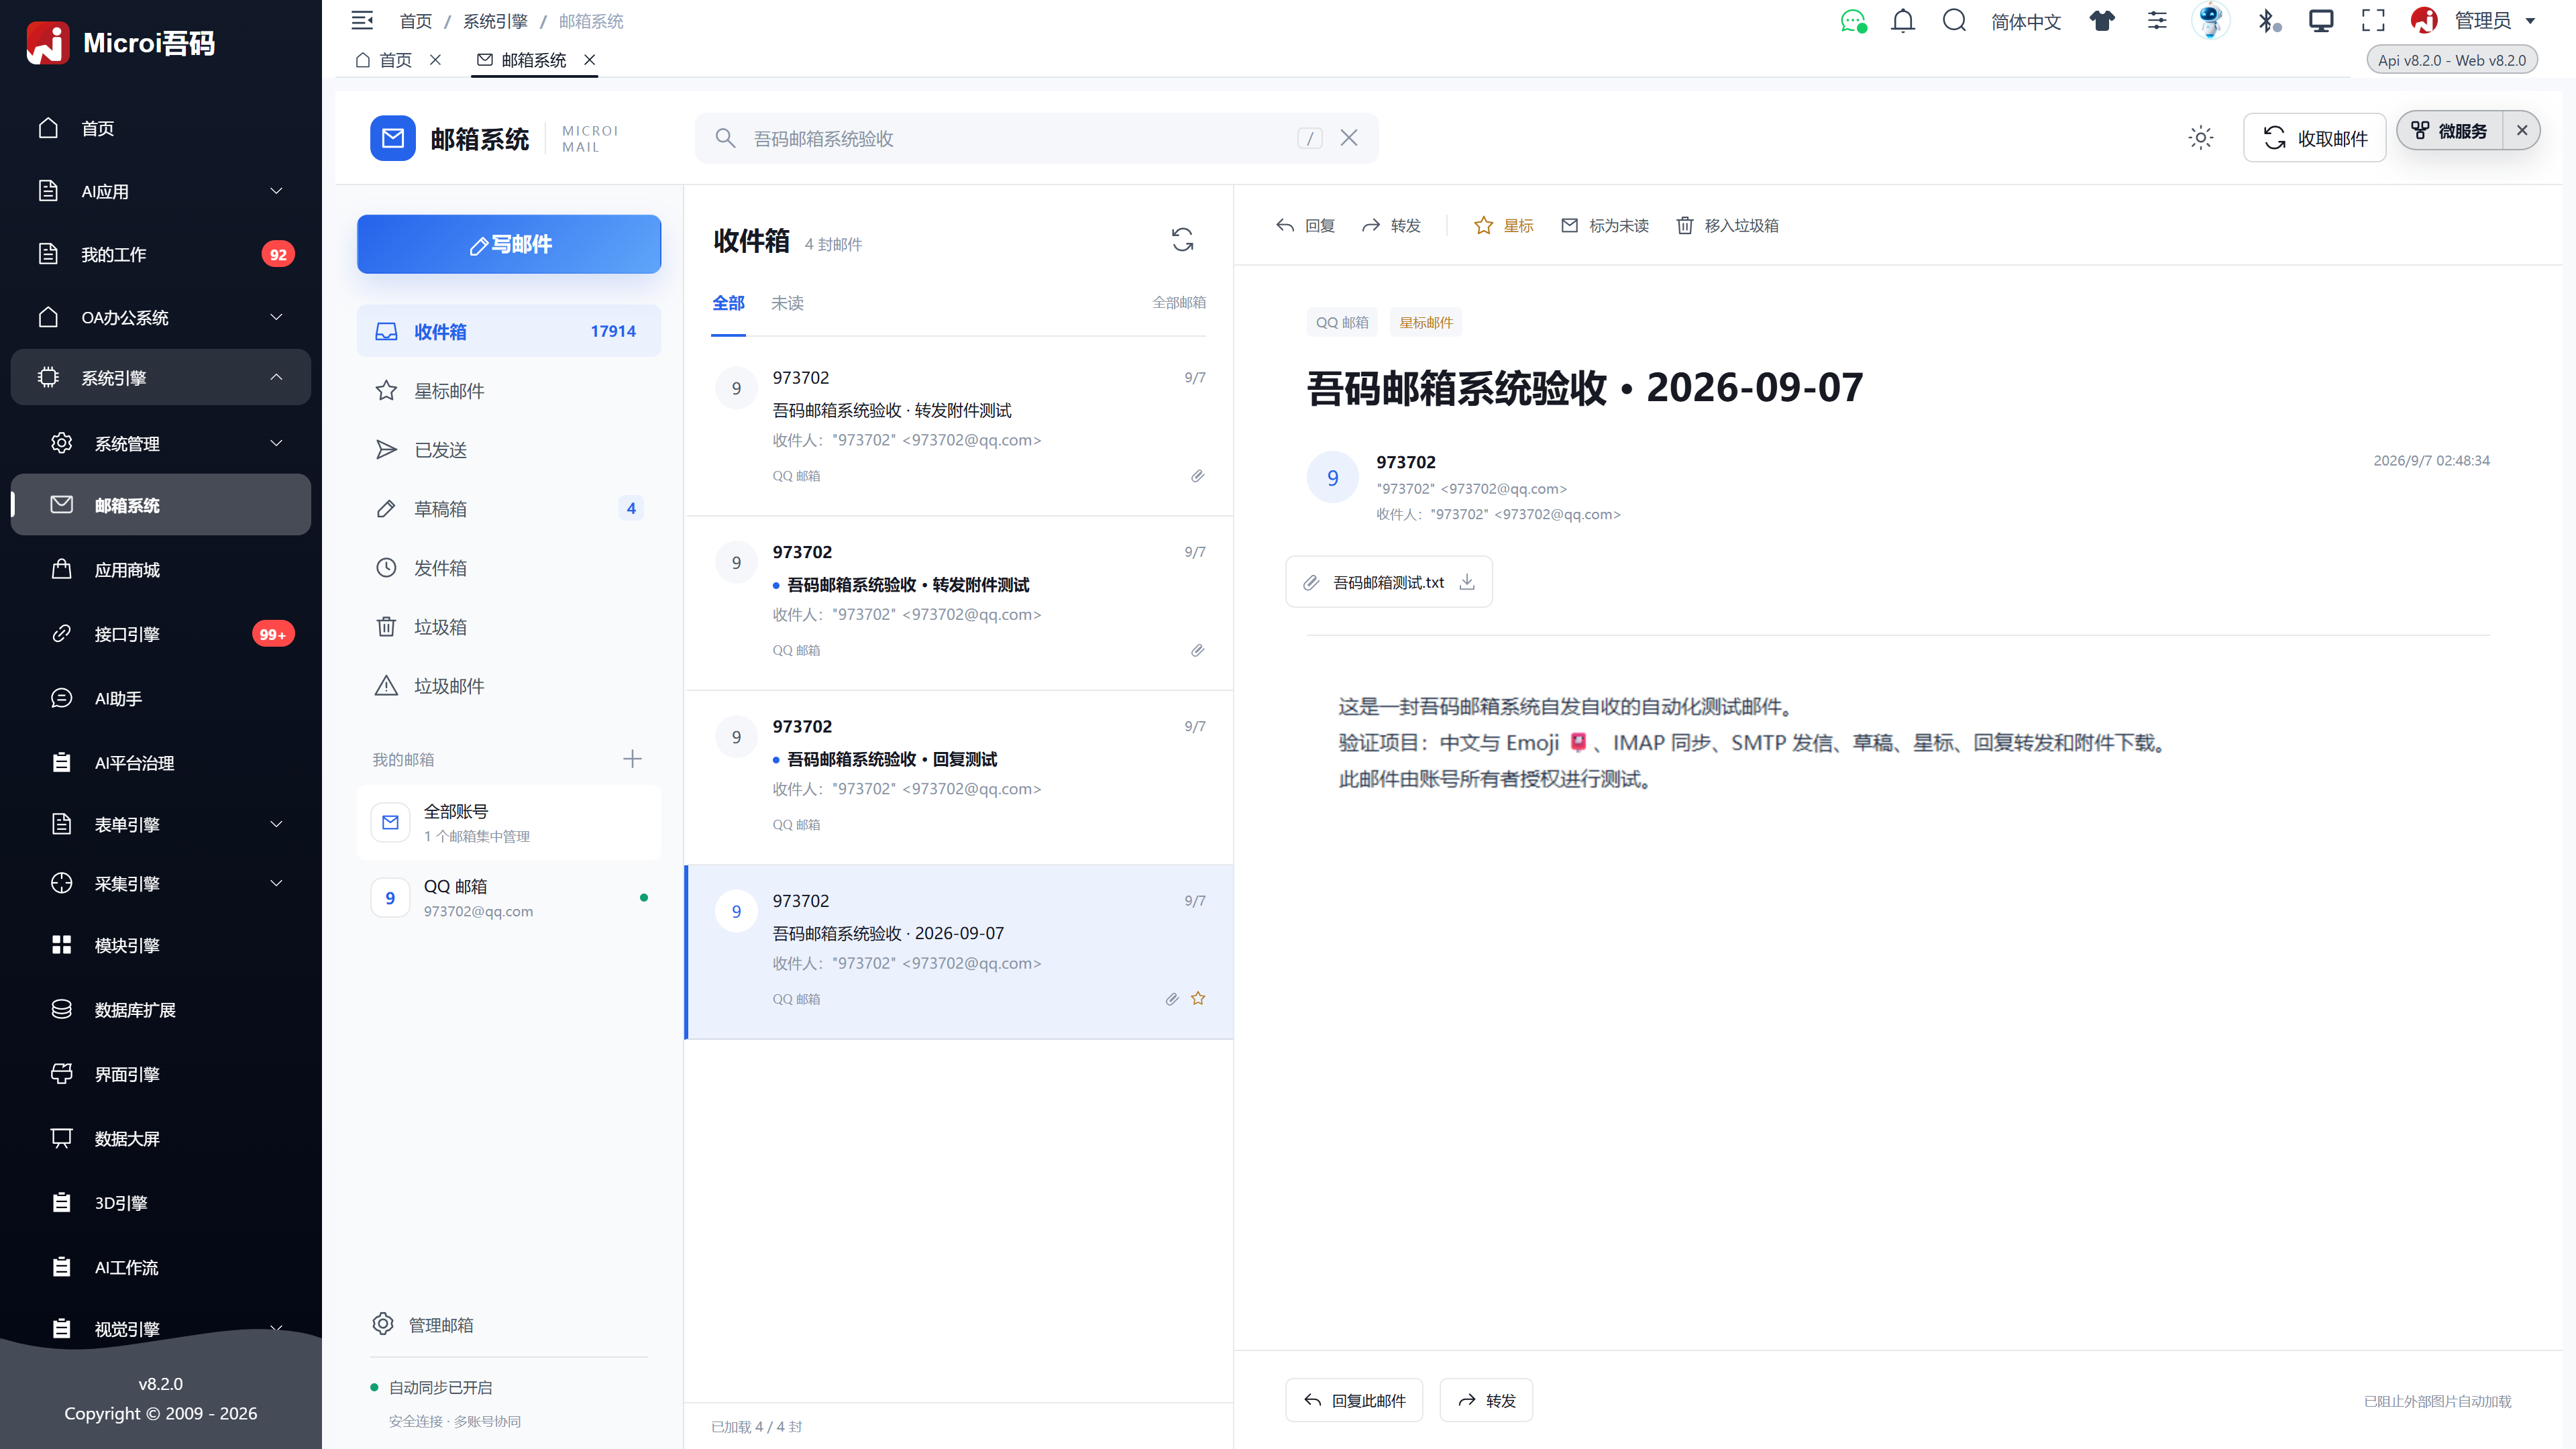Go to 首页 in sidebar

(x=160, y=128)
